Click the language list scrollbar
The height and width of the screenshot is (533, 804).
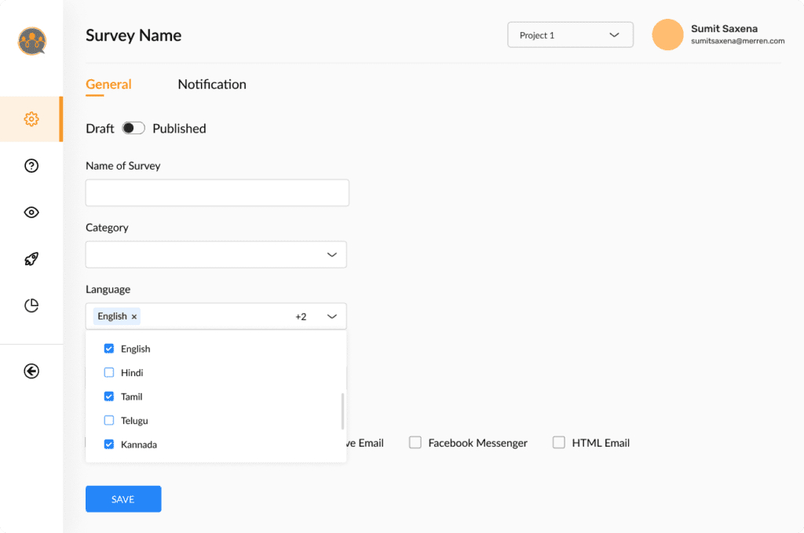pos(342,411)
